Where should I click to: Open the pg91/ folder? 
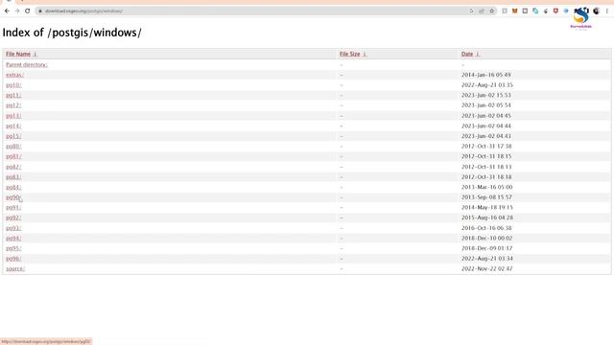coord(13,208)
